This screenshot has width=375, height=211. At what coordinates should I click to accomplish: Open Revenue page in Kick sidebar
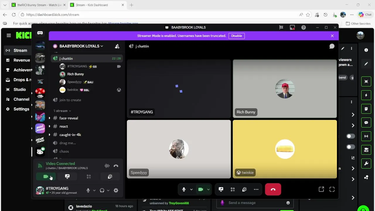pyautogui.click(x=18, y=60)
